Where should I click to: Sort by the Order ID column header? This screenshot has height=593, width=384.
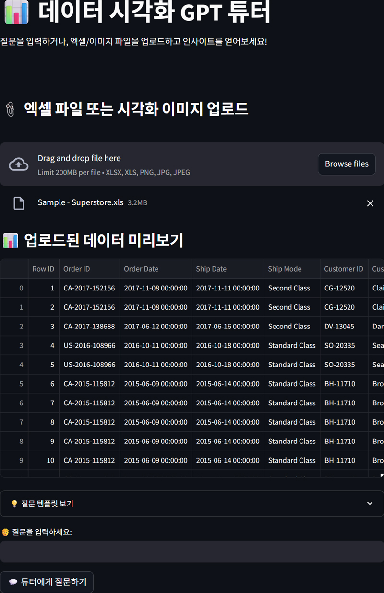77,269
